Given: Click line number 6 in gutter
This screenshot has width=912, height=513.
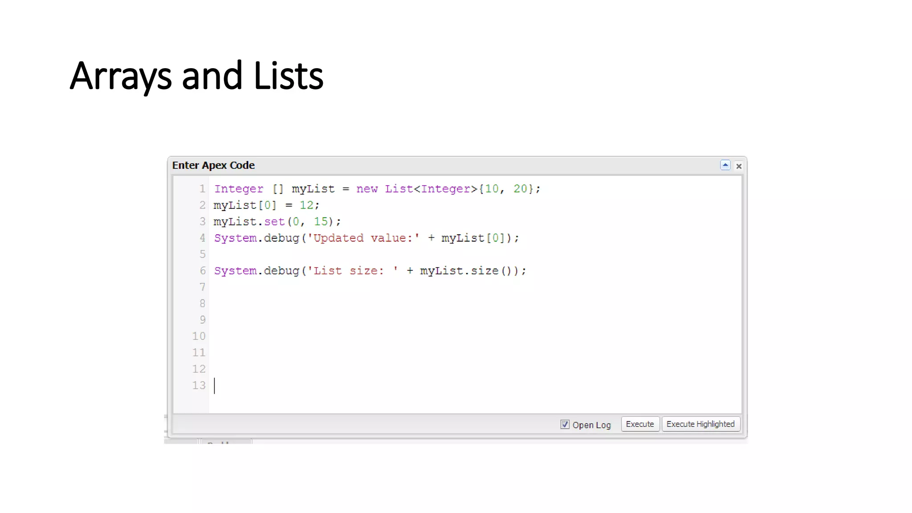Looking at the screenshot, I should [202, 271].
